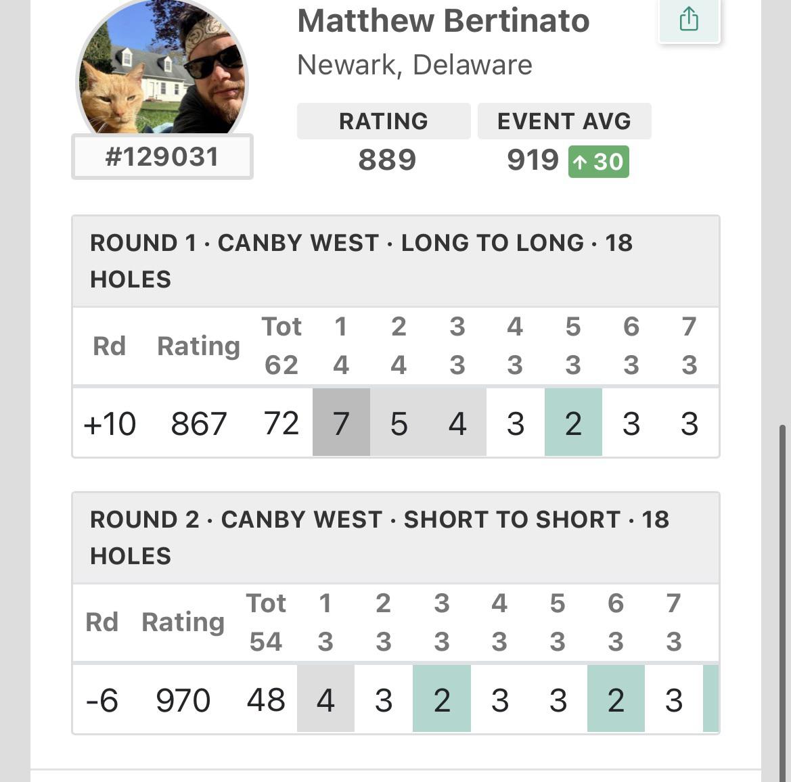Screen dimensions: 791x782
Task: Tap the hole 6 birdie score in Round 2
Action: coord(615,700)
